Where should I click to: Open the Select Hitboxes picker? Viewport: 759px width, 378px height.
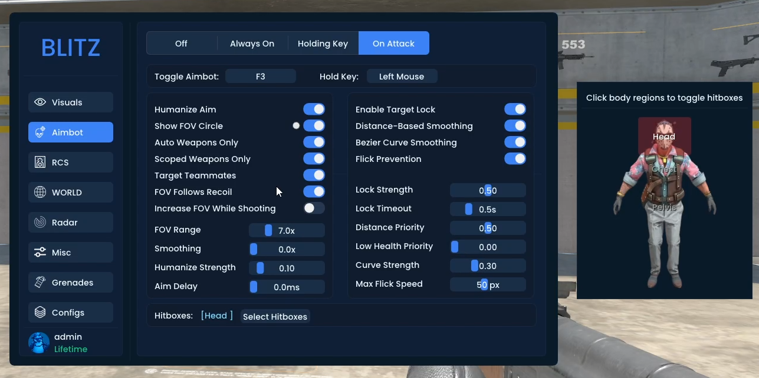[275, 316]
